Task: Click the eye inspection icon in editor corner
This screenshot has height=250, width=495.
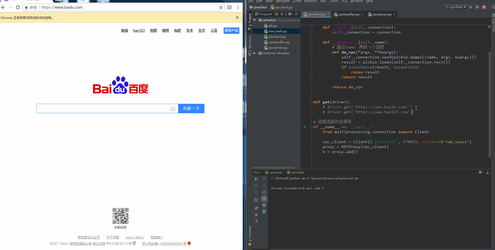Action: pos(489,27)
